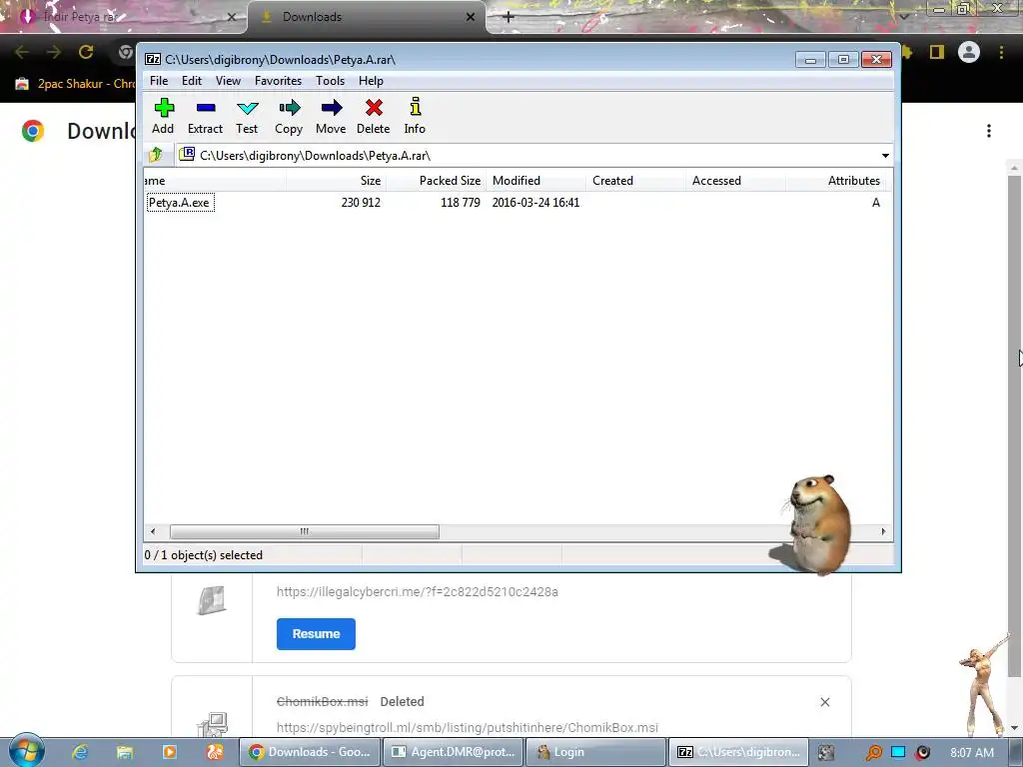Go up one folder level icon
The height and width of the screenshot is (767, 1023).
pos(156,155)
